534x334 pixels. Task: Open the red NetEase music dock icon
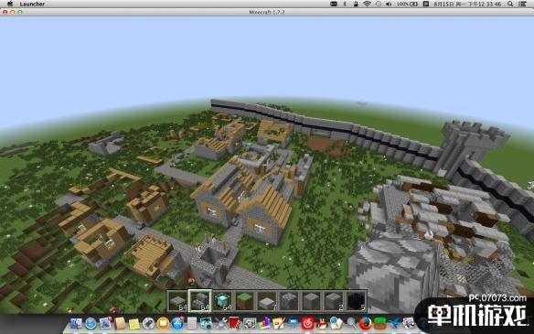click(x=307, y=323)
